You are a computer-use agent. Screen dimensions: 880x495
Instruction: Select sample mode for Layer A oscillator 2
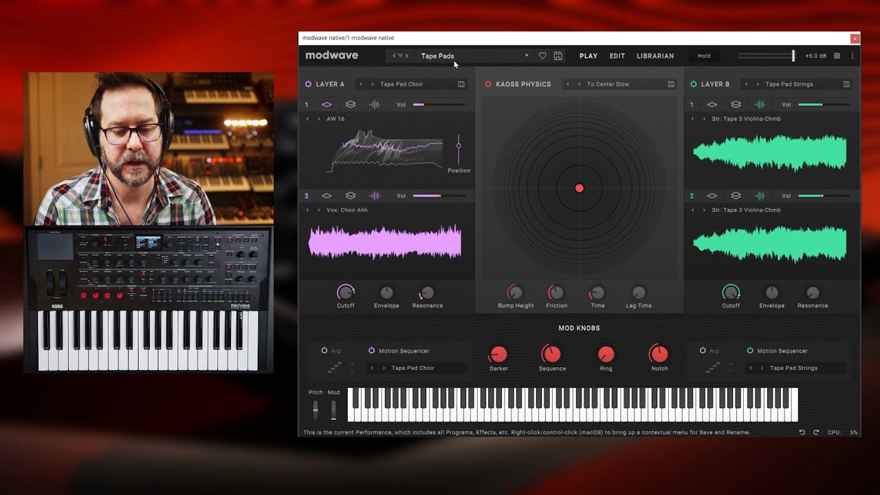click(375, 196)
